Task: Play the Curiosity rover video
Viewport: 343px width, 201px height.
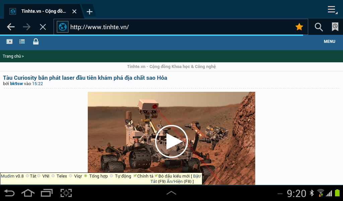Action: point(171,141)
